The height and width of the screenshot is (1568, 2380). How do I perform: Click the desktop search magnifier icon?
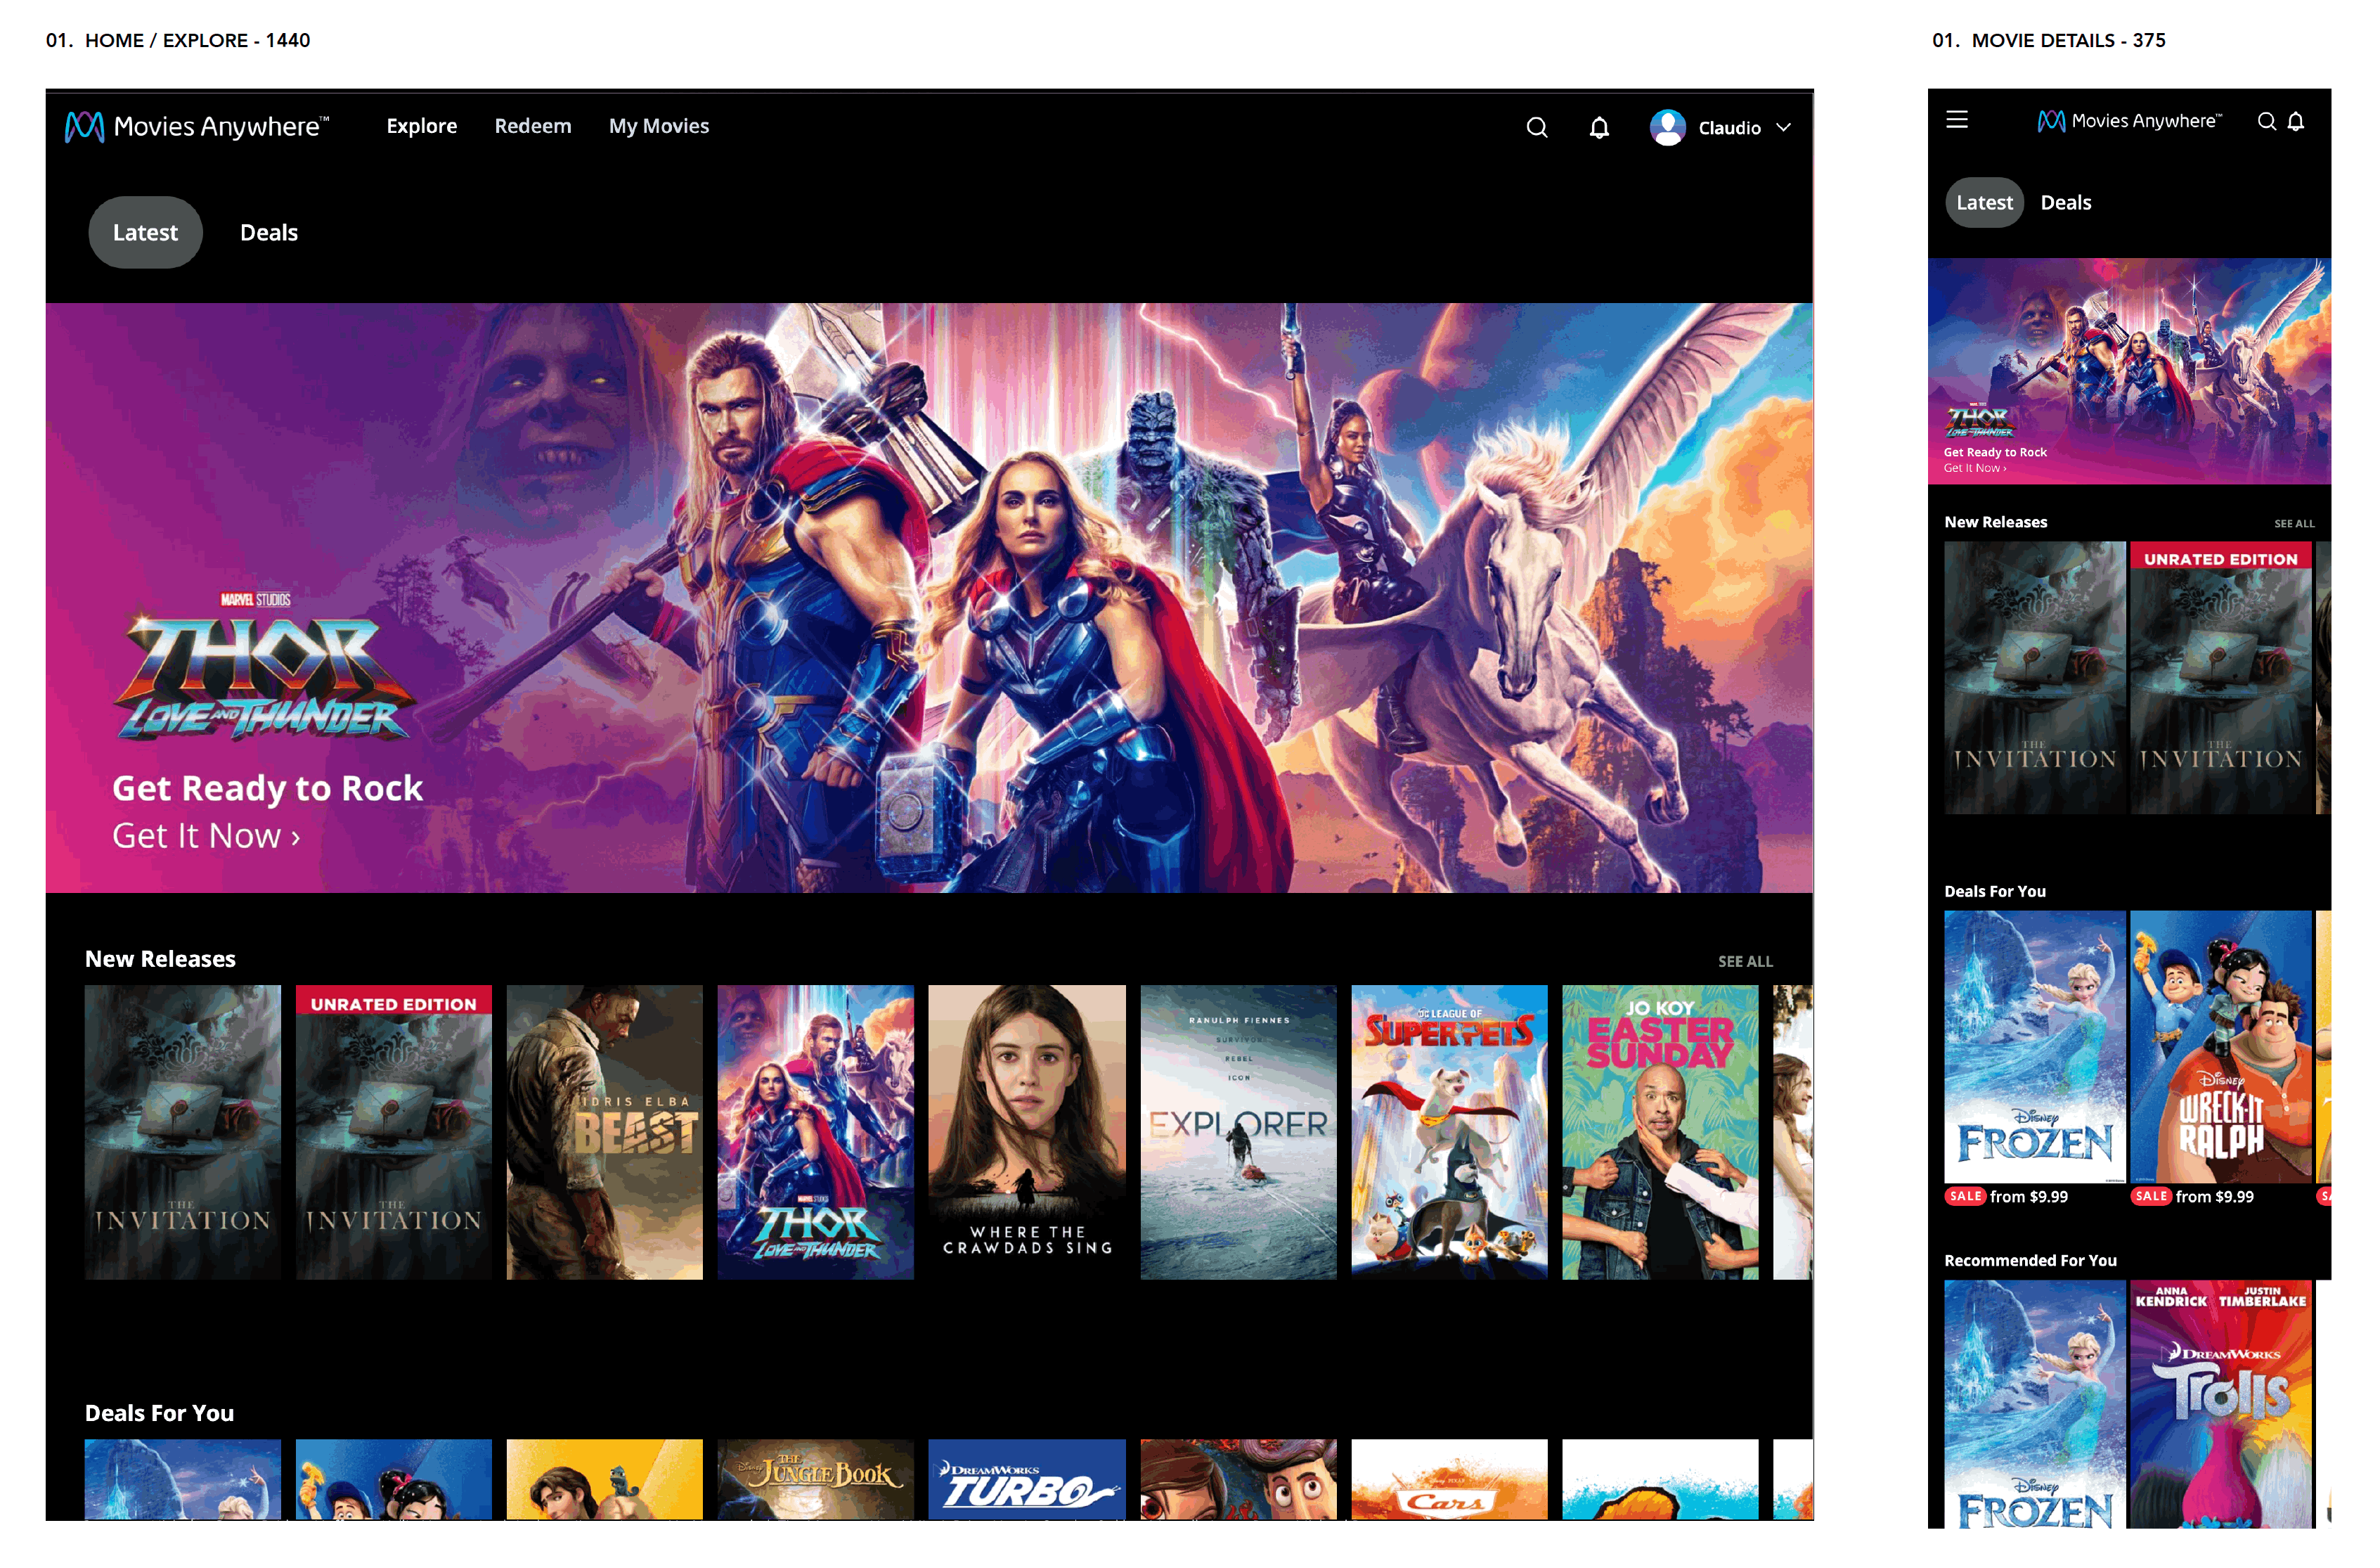point(1536,127)
